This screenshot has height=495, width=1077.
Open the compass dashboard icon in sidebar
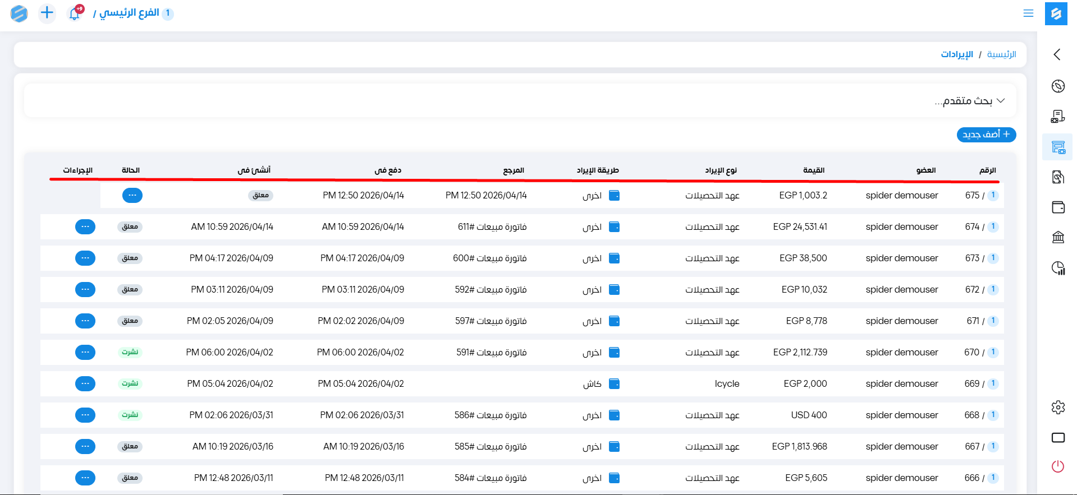1058,86
